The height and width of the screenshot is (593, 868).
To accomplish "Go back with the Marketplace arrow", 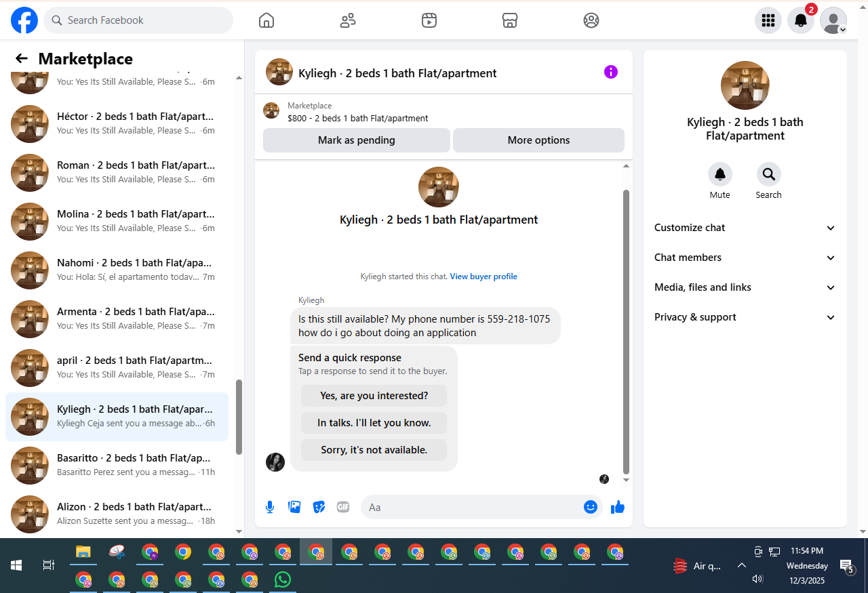I will click(22, 59).
